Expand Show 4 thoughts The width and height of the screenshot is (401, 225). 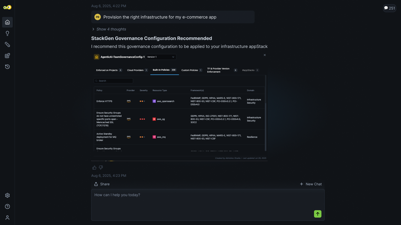click(x=109, y=29)
